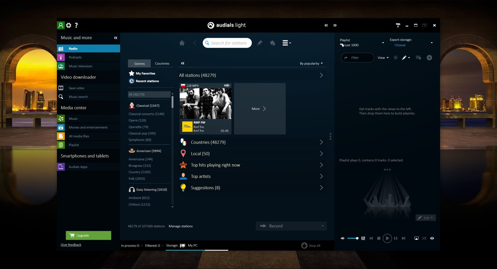The width and height of the screenshot is (497, 269).
Task: Click the home icon above the station list
Action: click(182, 43)
